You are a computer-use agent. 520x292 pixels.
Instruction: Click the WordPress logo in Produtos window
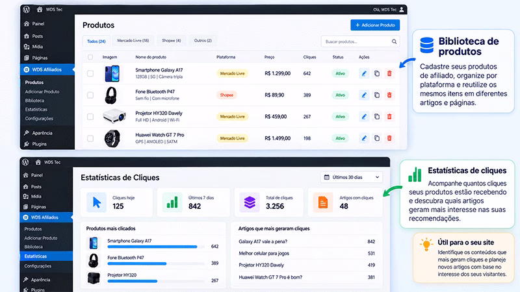pos(27,9)
